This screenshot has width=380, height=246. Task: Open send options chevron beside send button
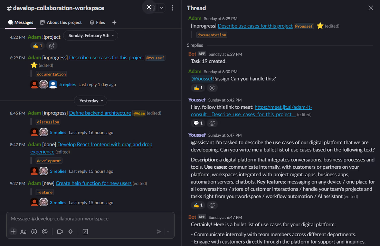168,232
